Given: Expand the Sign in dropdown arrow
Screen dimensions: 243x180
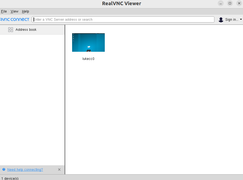Looking at the screenshot, I should coord(241,20).
